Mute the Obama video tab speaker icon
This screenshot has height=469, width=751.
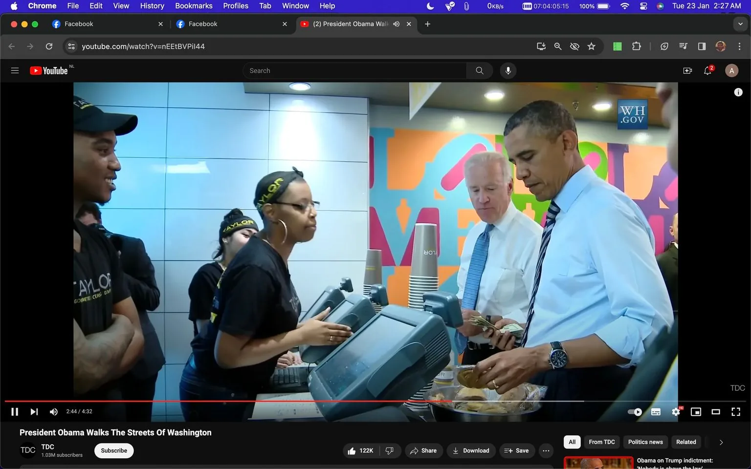396,23
